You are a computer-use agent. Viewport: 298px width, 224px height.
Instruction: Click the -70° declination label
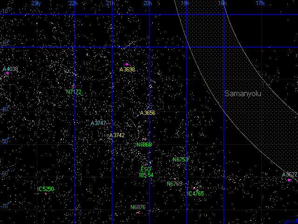pyautogui.click(x=5, y=206)
